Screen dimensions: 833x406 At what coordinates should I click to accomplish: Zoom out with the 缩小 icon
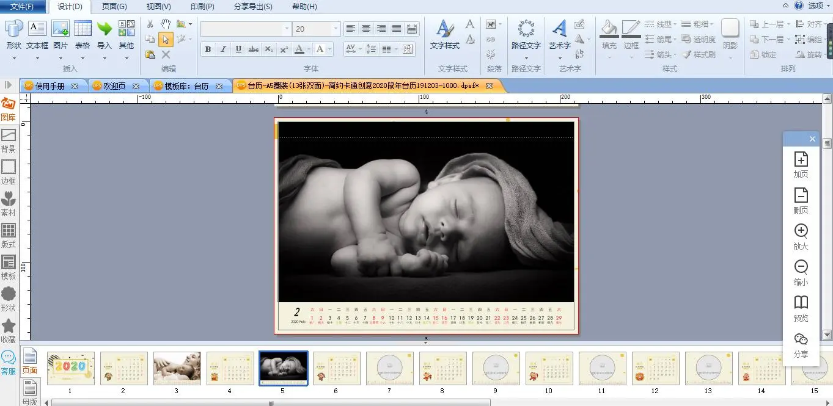pos(801,267)
